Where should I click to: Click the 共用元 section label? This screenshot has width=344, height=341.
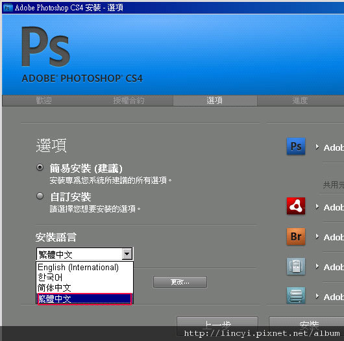[x=333, y=184]
